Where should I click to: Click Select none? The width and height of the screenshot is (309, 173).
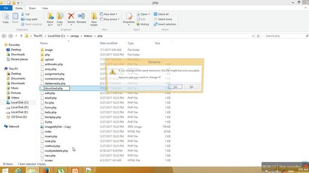163,19
